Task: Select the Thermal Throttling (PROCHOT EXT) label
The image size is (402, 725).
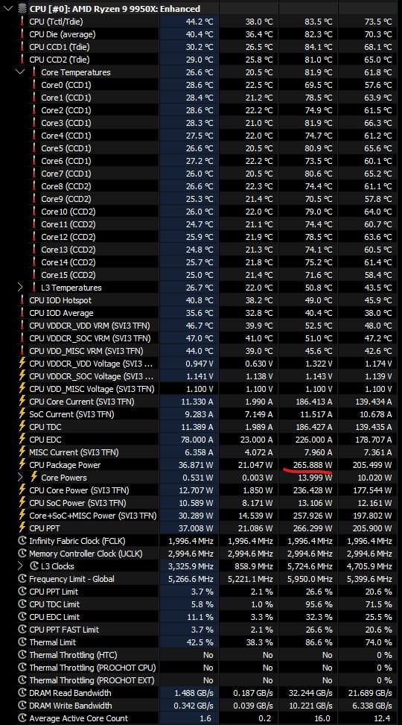Action: pos(92,680)
